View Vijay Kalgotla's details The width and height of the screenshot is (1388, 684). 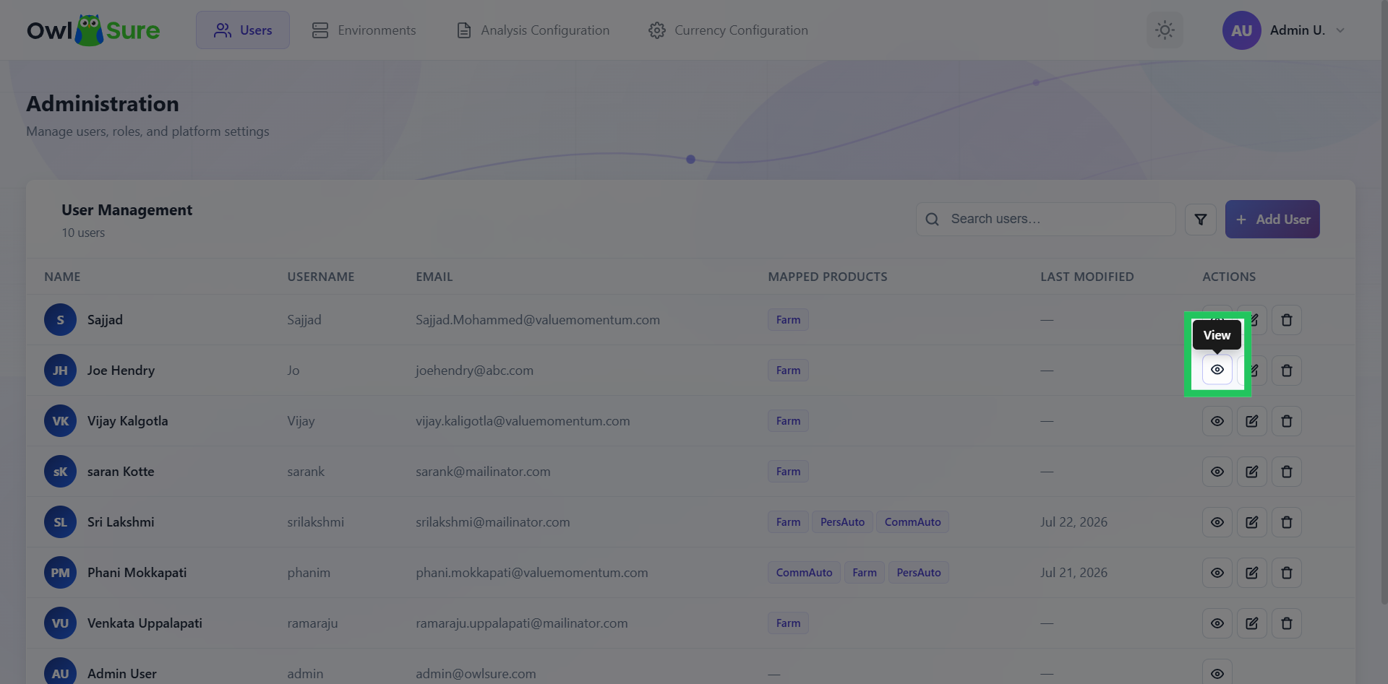1217,421
